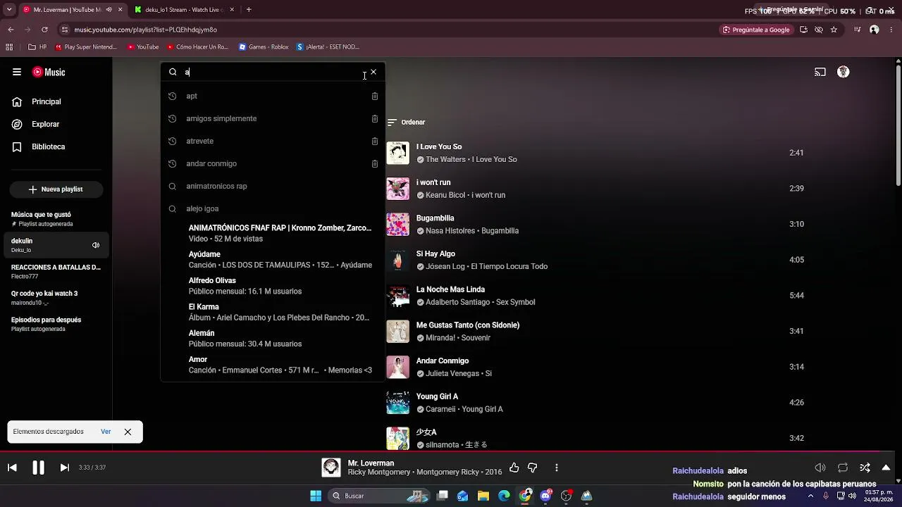Click "Ver" in downloads notification

click(106, 432)
